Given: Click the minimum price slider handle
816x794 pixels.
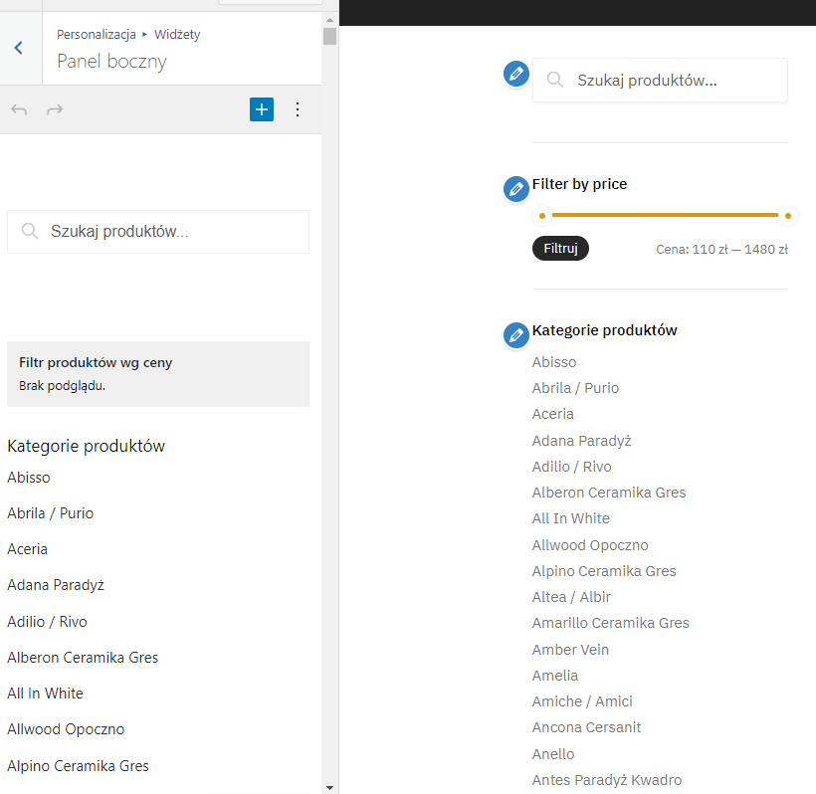Looking at the screenshot, I should point(542,215).
